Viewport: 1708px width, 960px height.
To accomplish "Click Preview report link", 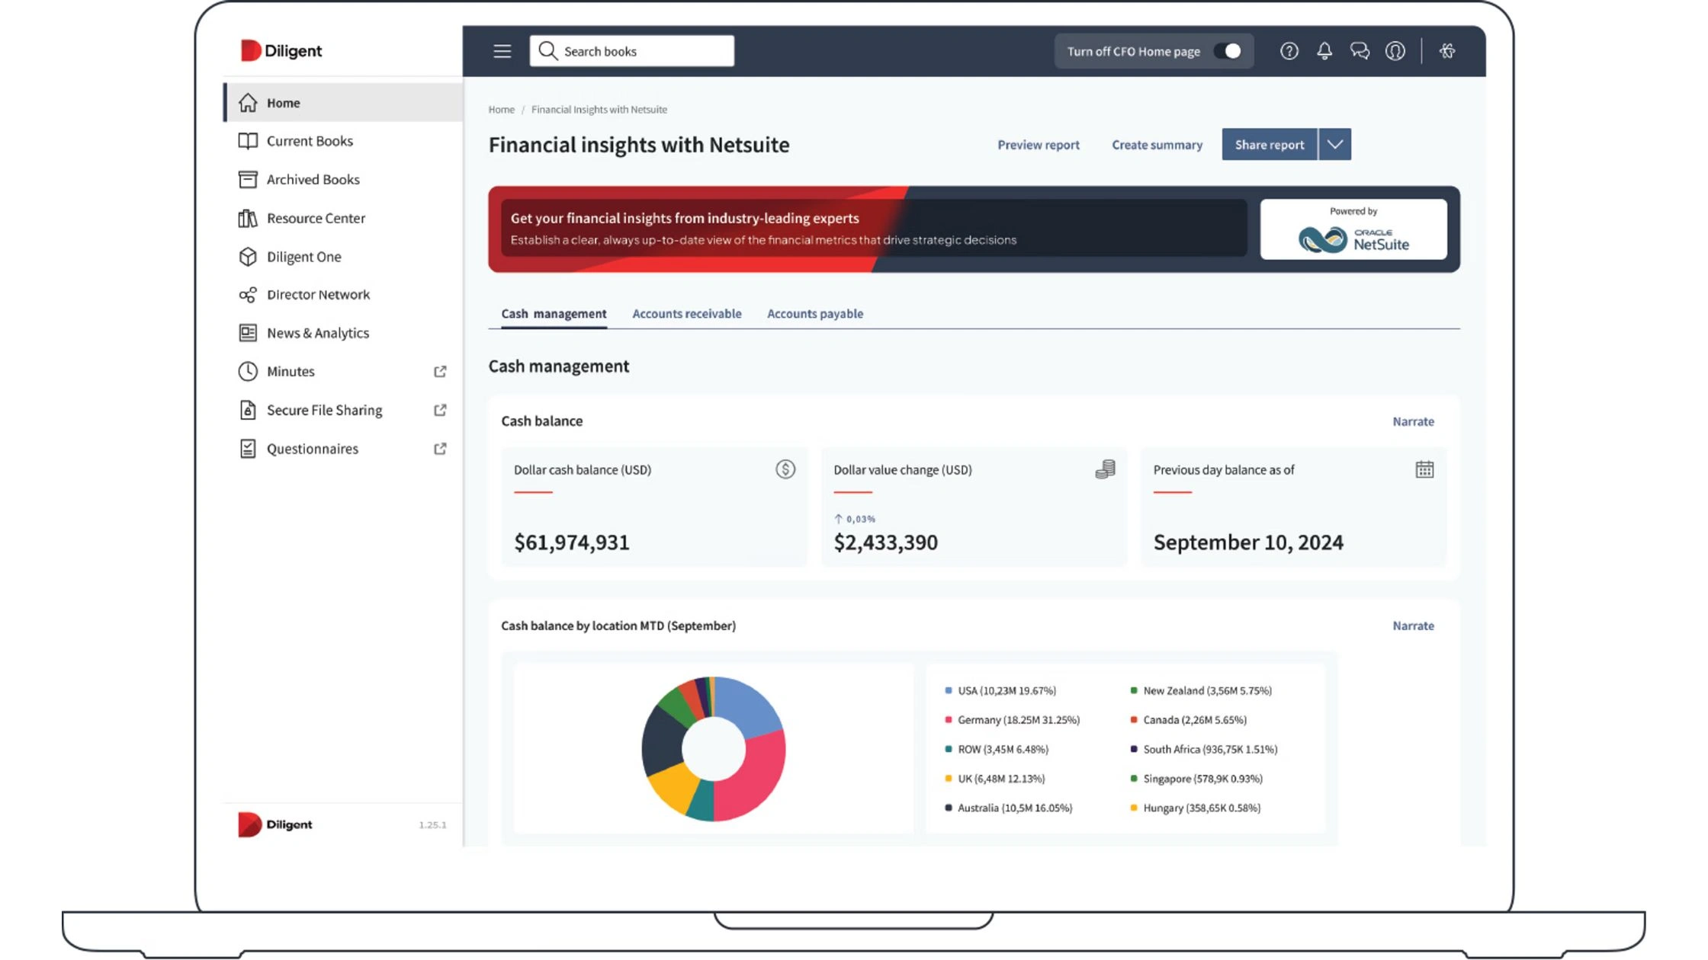I will 1038,145.
